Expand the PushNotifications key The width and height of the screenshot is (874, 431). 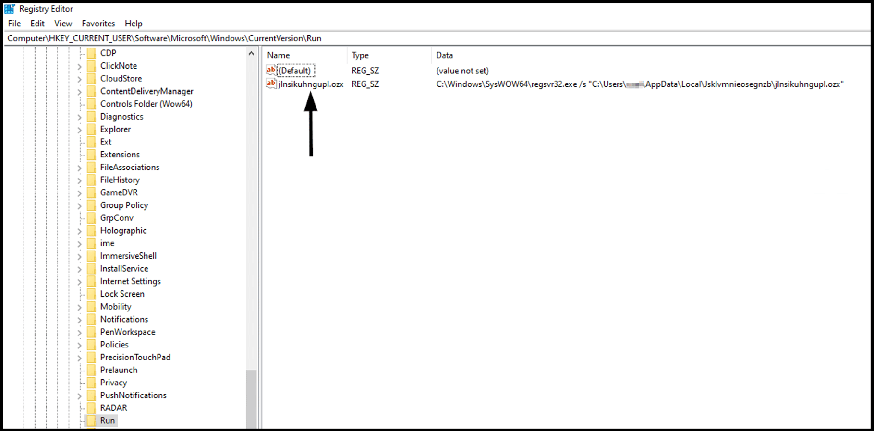(80, 396)
